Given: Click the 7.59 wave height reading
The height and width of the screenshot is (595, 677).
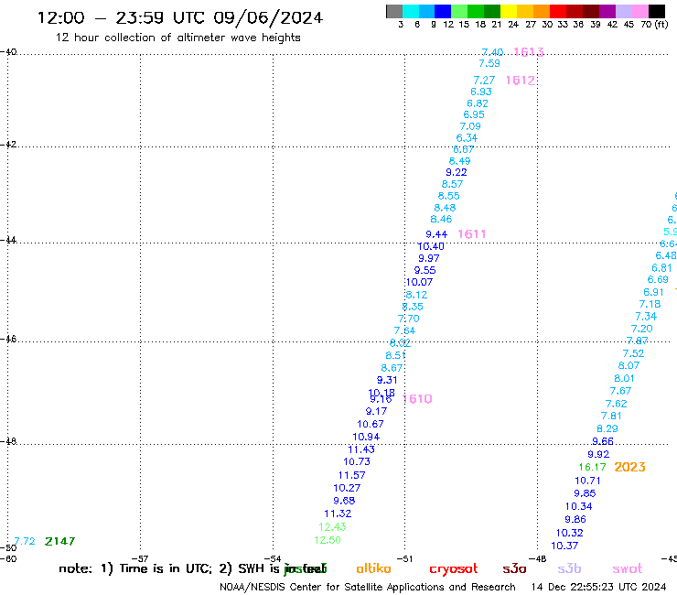Looking at the screenshot, I should click(x=489, y=63).
